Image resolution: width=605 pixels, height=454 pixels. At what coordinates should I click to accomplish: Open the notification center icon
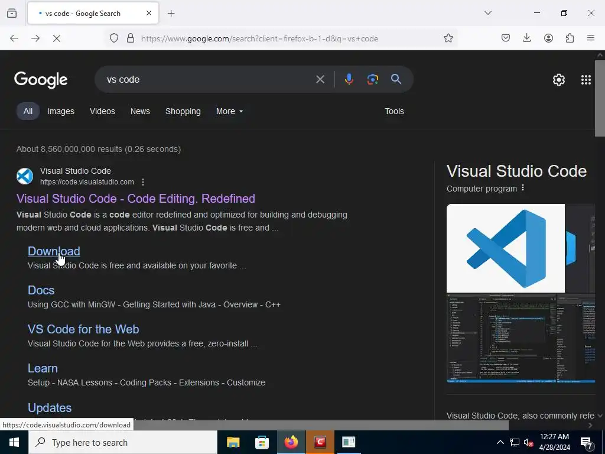point(587,442)
